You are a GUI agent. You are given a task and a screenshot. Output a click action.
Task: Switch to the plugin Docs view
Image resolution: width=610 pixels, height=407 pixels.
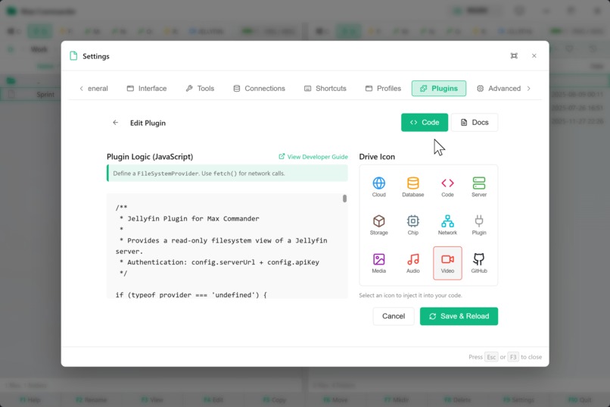[475, 122]
